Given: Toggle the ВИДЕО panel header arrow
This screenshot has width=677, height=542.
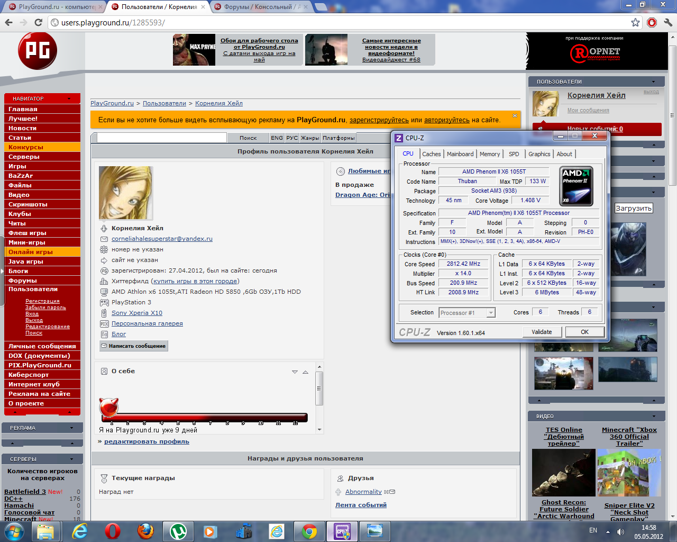Looking at the screenshot, I should (654, 416).
